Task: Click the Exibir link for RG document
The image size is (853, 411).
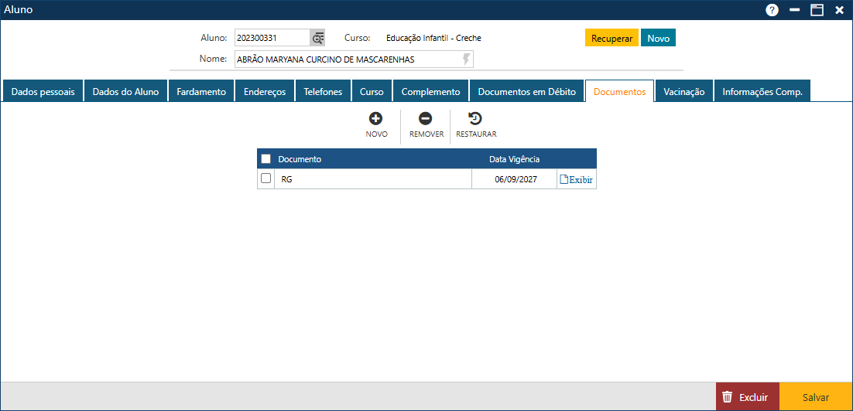Action: (x=577, y=179)
